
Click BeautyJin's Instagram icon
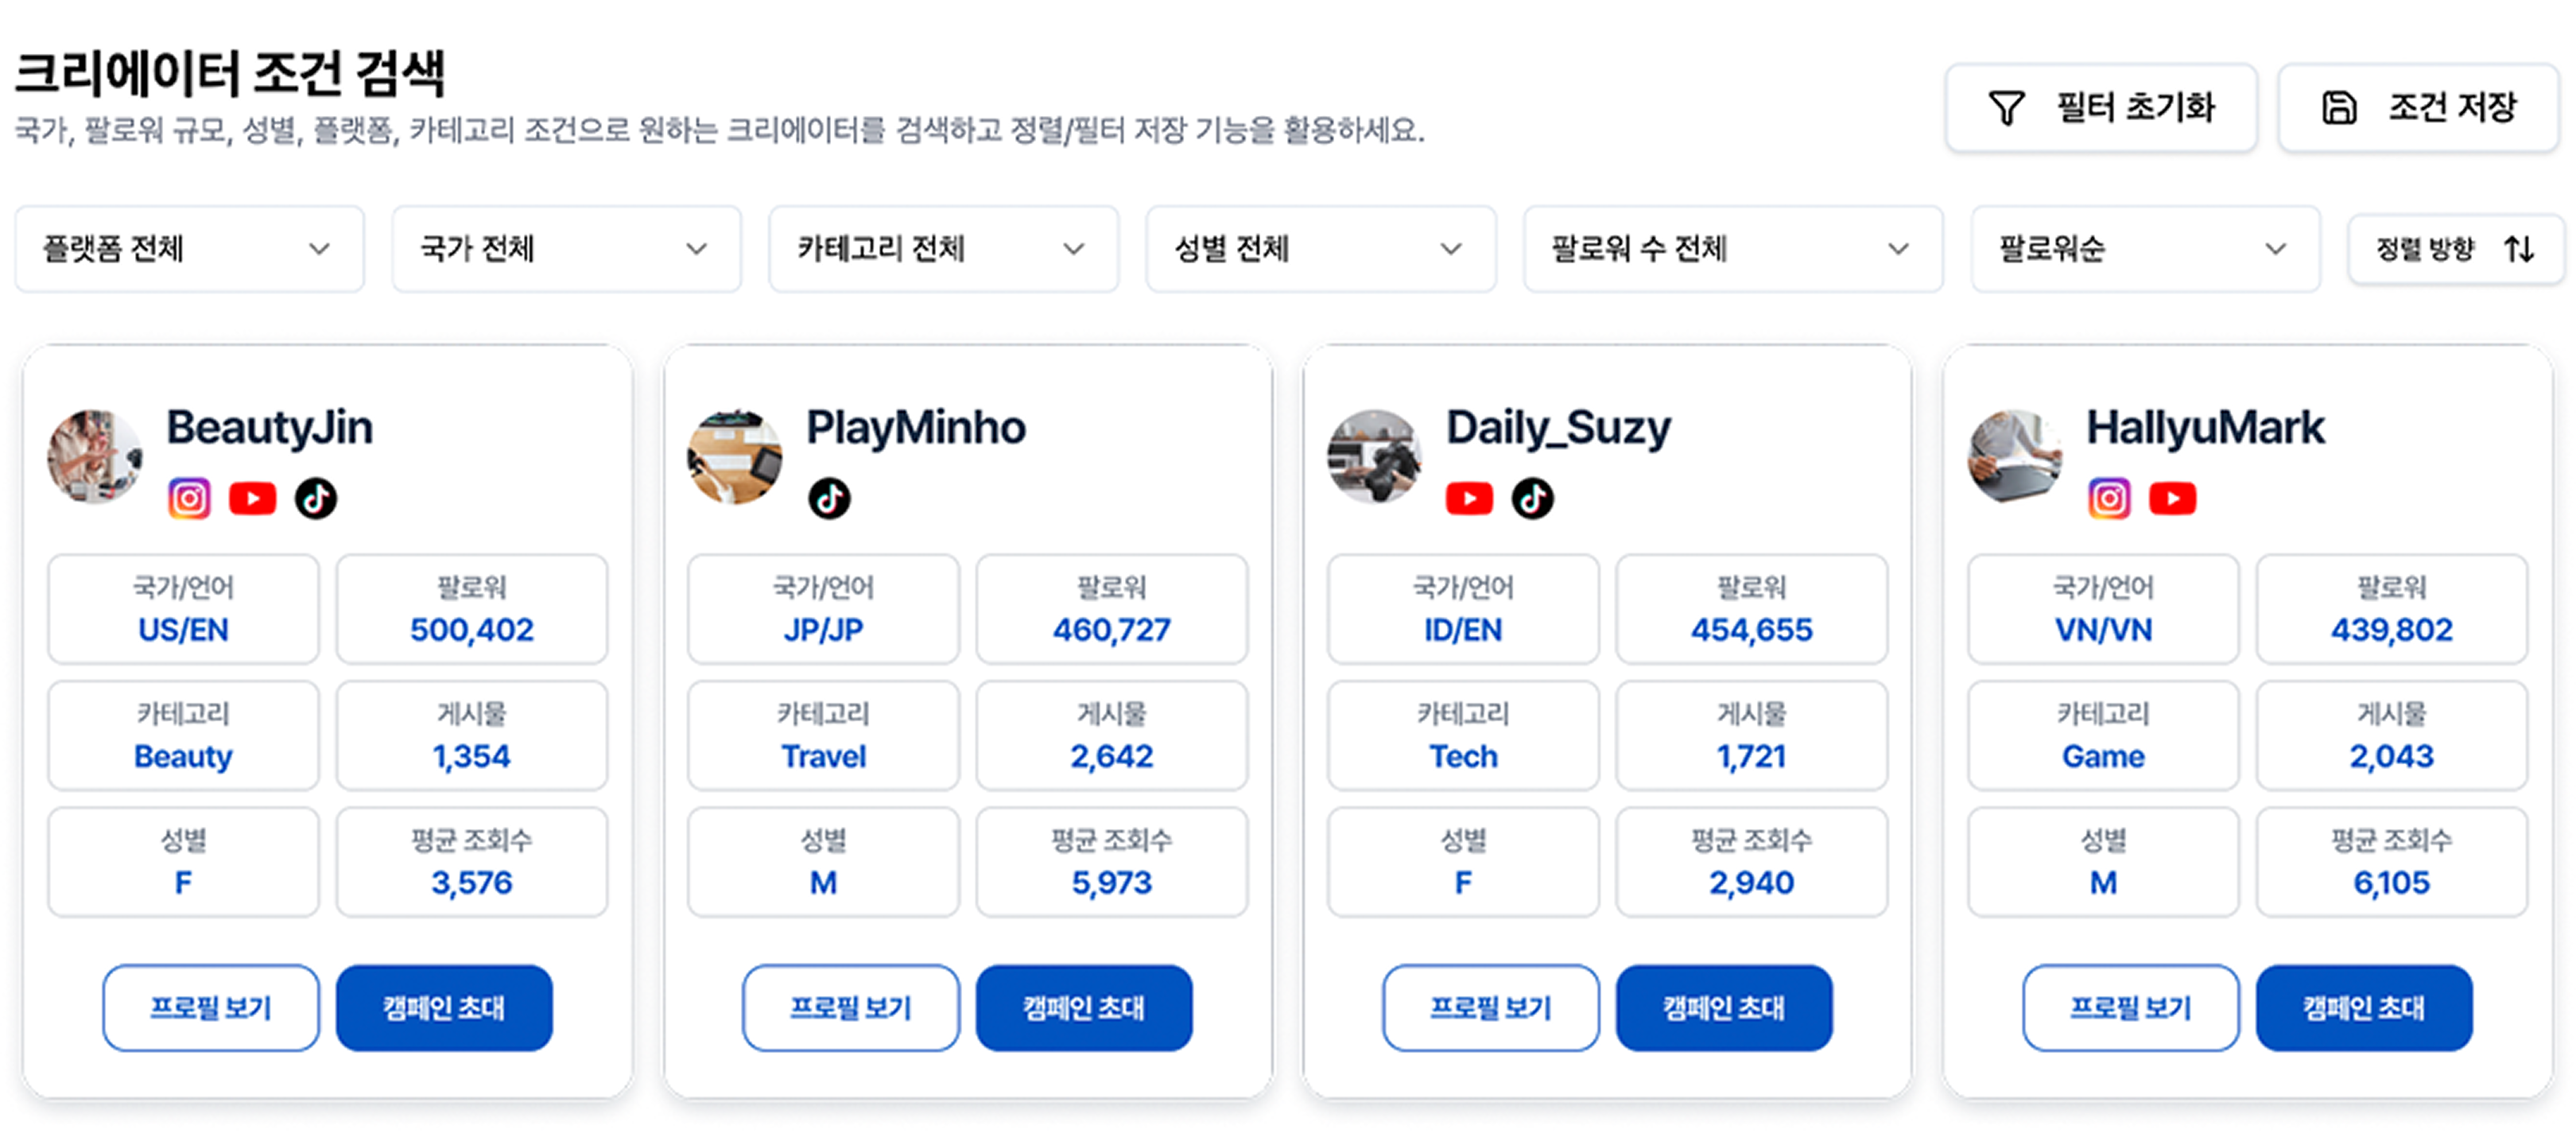[x=189, y=498]
